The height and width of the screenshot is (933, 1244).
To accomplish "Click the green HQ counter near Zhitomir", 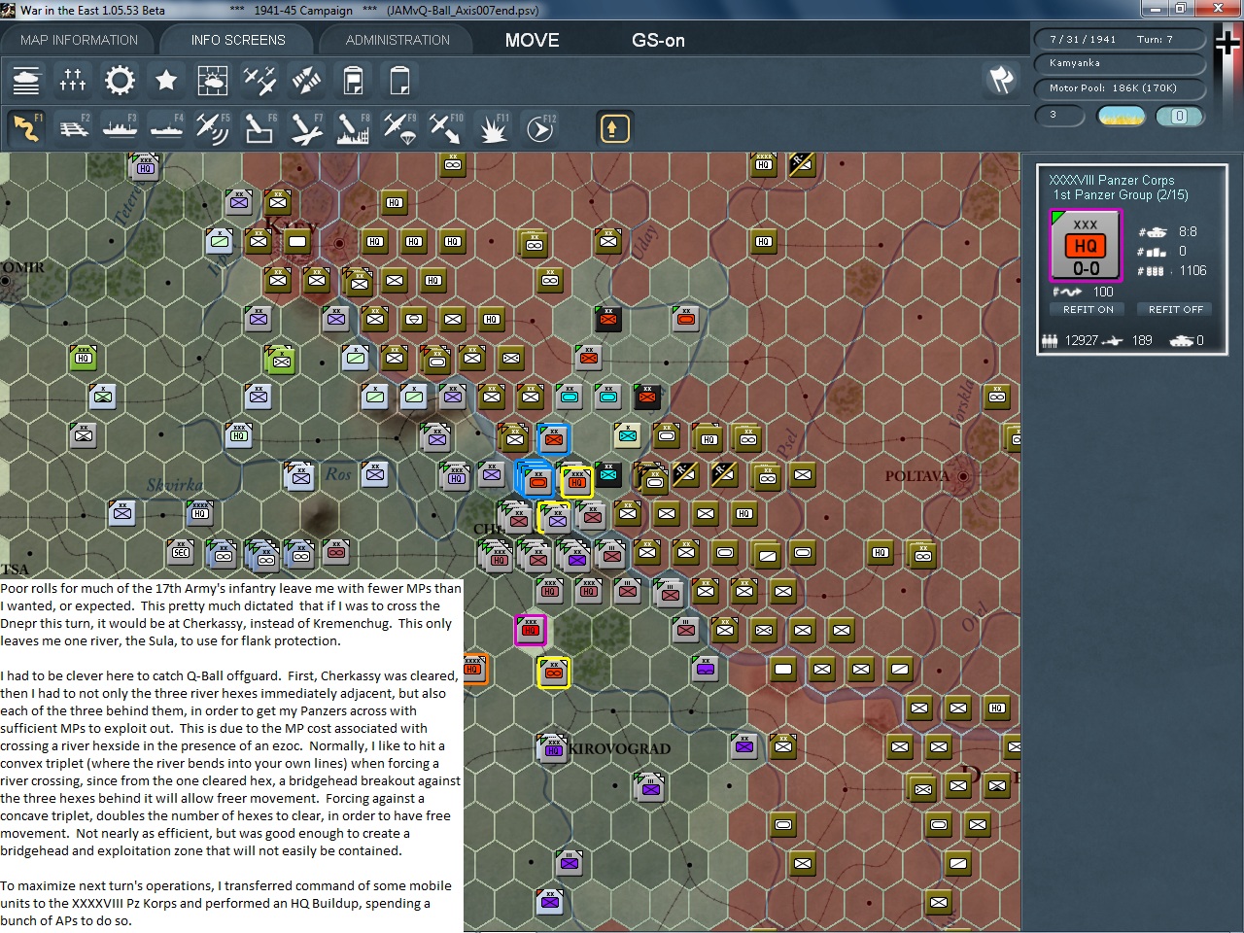I will [x=84, y=357].
